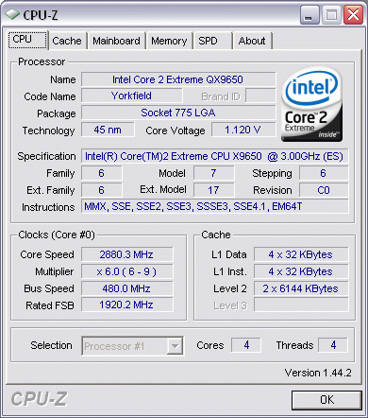Image resolution: width=368 pixels, height=418 pixels.
Task: Click the Rated FSB value 1920.2 MHz
Action: 126,305
